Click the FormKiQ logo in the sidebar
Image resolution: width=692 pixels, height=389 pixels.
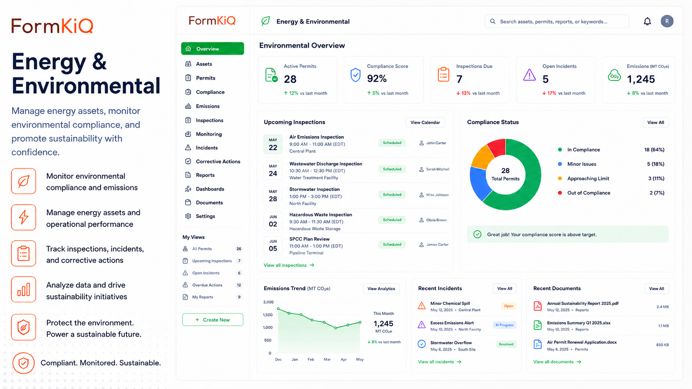pos(212,21)
